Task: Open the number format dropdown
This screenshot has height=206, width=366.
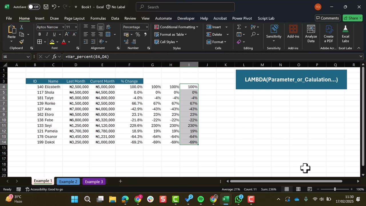Action: pos(147,27)
